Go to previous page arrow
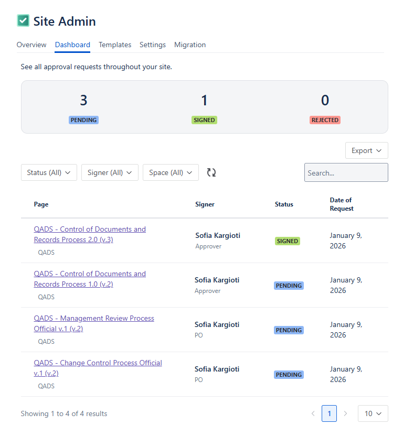Image resolution: width=414 pixels, height=436 pixels. click(313, 413)
